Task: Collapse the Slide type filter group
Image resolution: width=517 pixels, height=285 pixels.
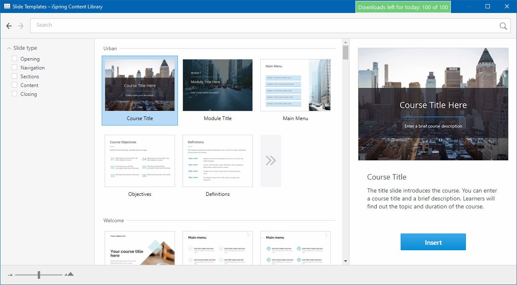Action: (x=9, y=48)
